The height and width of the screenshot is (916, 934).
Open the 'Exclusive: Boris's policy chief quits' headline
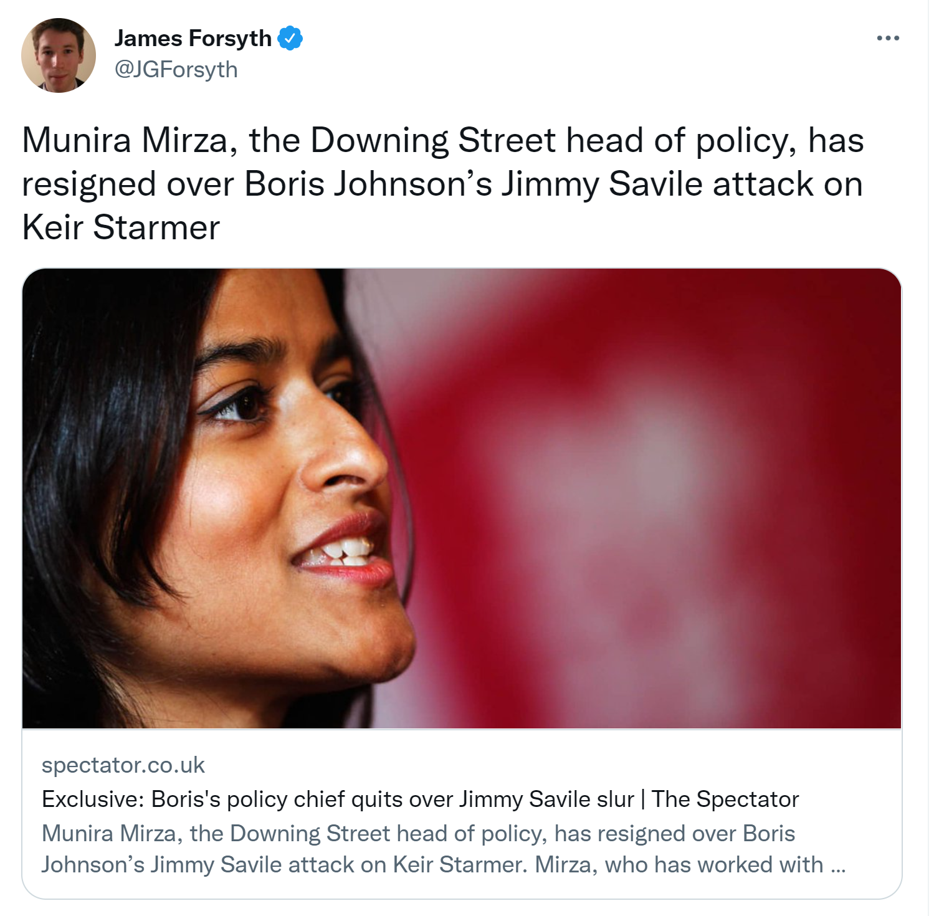(420, 799)
